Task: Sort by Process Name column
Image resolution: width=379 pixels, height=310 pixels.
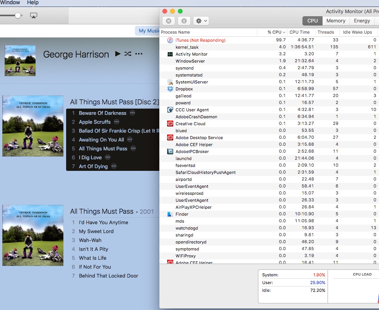Action: pyautogui.click(x=208, y=32)
